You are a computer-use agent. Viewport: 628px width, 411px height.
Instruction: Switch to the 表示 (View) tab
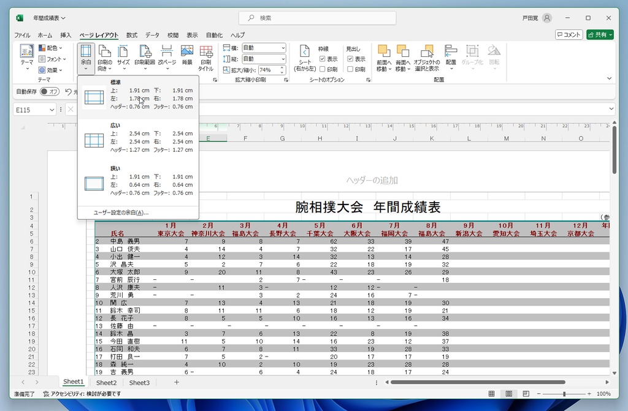(192, 35)
